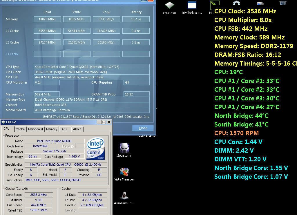
Task: Minimize the CPU-Z window
Action: [99, 122]
